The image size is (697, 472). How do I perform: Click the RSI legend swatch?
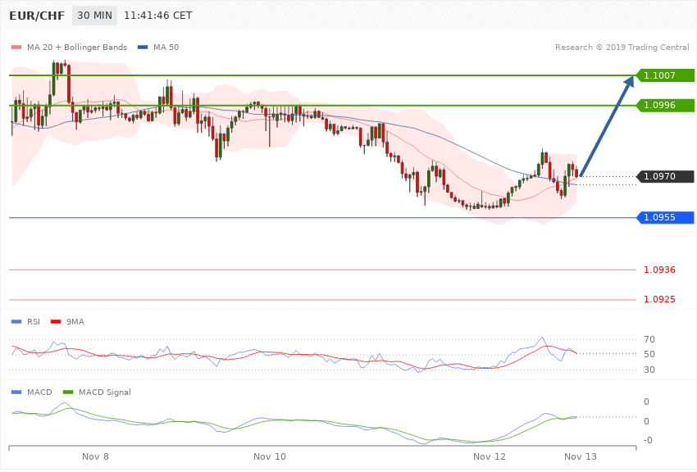(16, 322)
